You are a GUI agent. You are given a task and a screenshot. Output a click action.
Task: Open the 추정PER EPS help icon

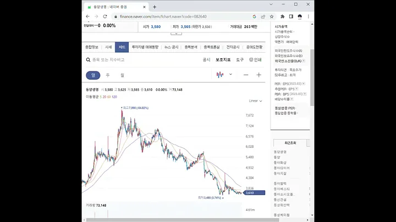pos(297,89)
